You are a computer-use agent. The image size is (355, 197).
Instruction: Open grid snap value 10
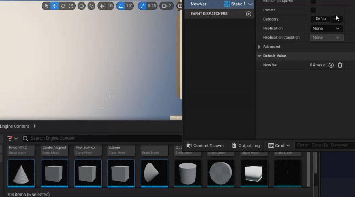pos(110,6)
